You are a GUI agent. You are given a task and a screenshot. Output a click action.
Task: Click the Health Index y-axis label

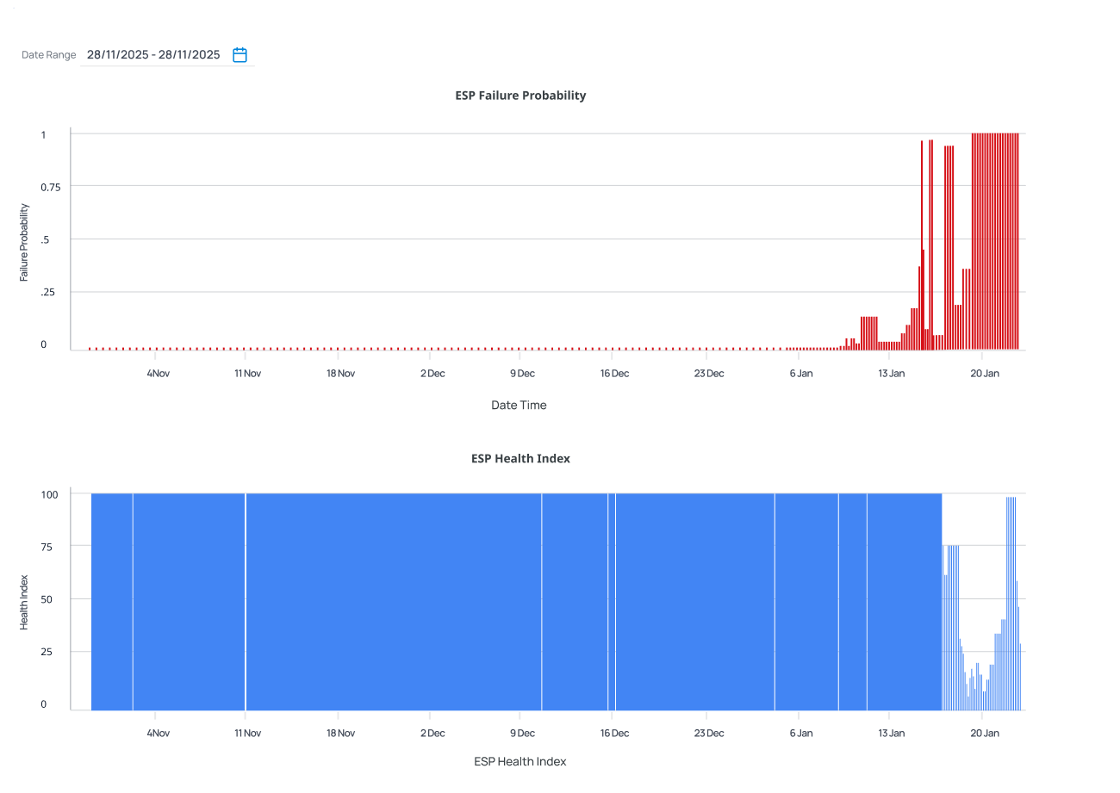click(25, 603)
